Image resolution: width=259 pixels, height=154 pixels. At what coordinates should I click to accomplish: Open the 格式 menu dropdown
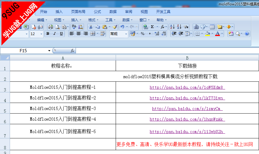click(93, 20)
